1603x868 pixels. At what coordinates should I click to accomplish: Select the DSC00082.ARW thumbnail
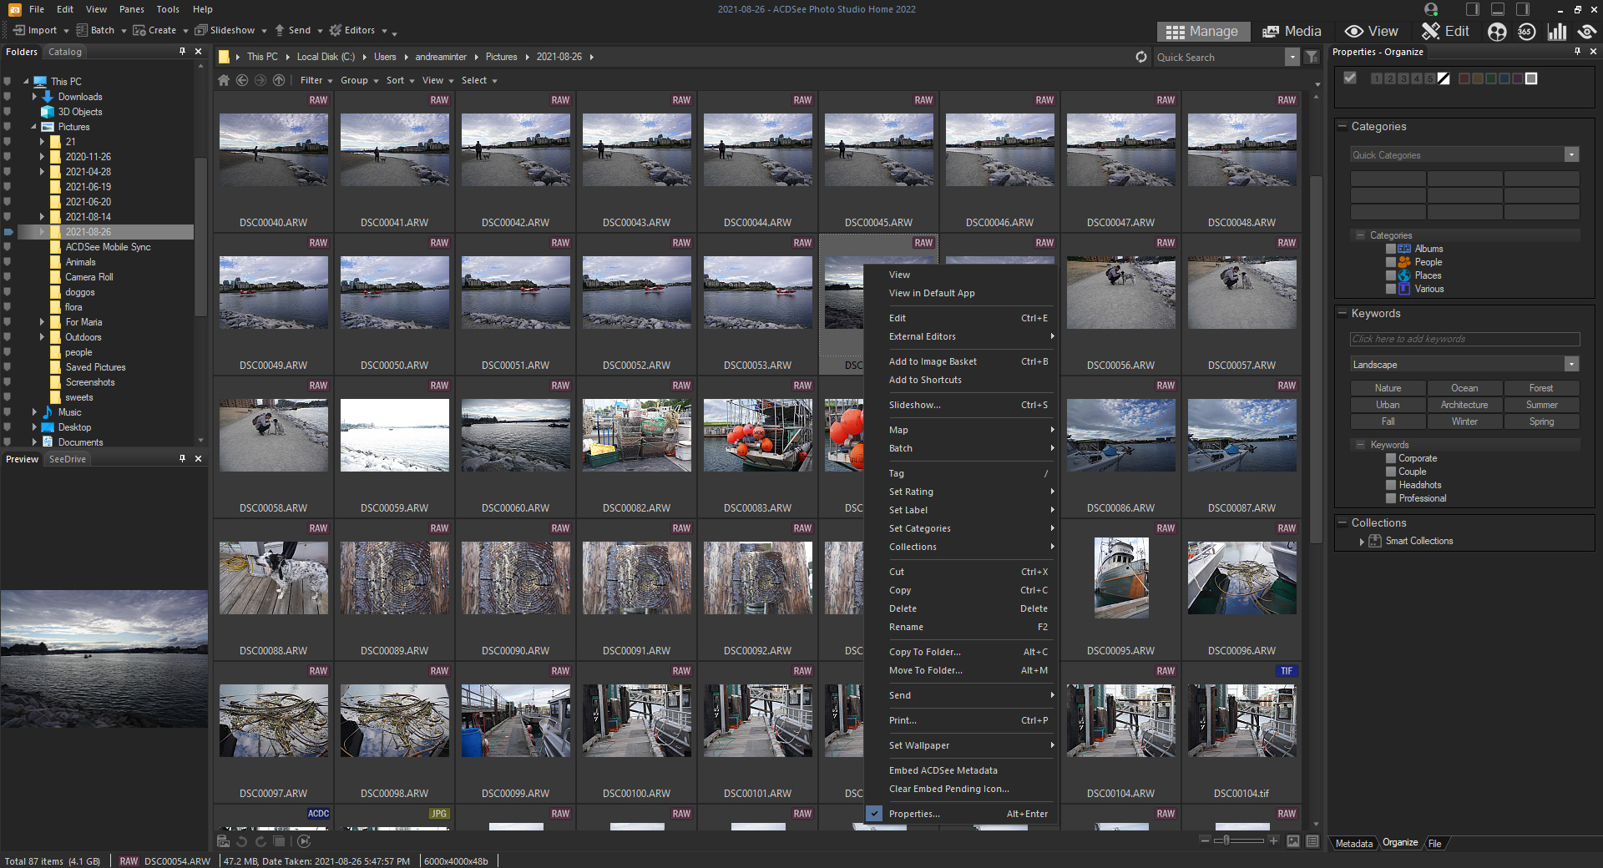pyautogui.click(x=636, y=436)
